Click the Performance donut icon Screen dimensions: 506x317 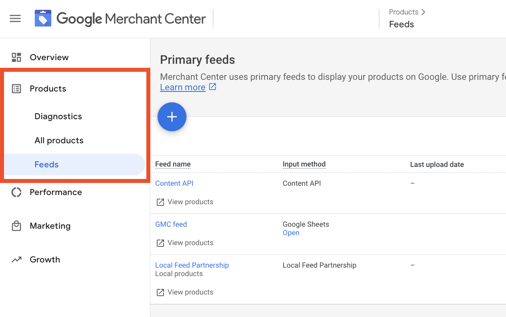[16, 192]
